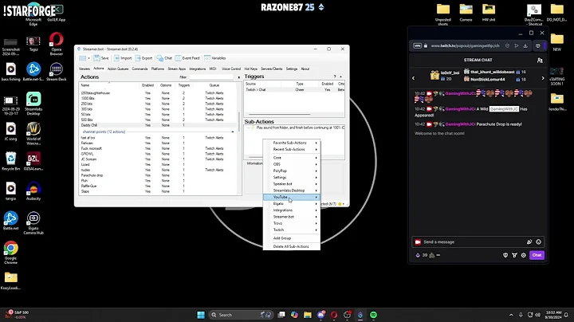Click the Actions Filter text box

point(210,77)
